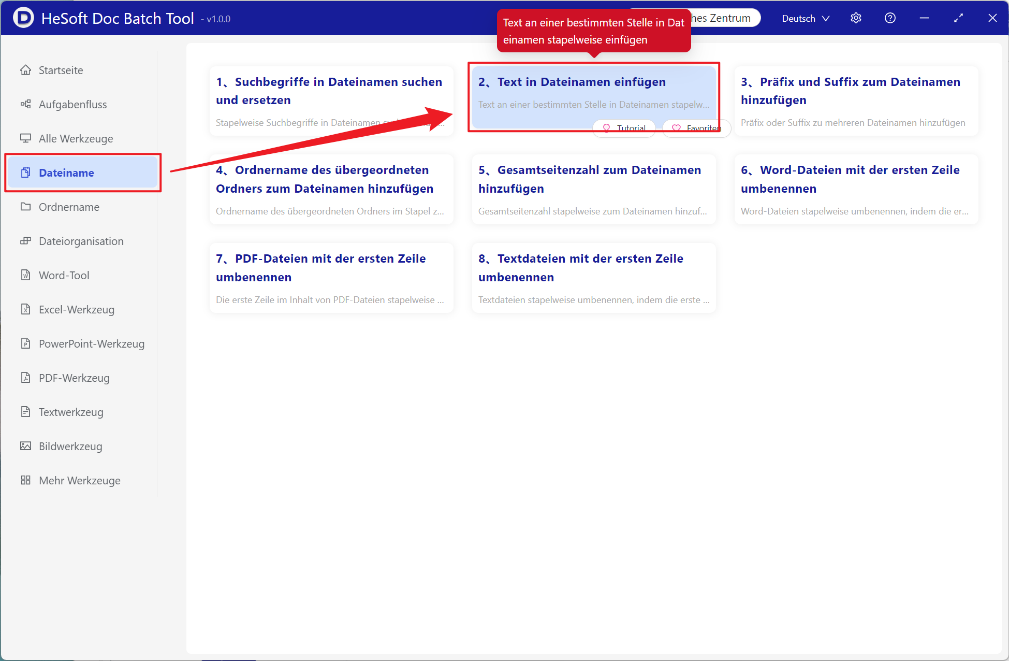The image size is (1009, 661).
Task: Click the Alle Werkzeuge monitor icon
Action: tap(25, 138)
